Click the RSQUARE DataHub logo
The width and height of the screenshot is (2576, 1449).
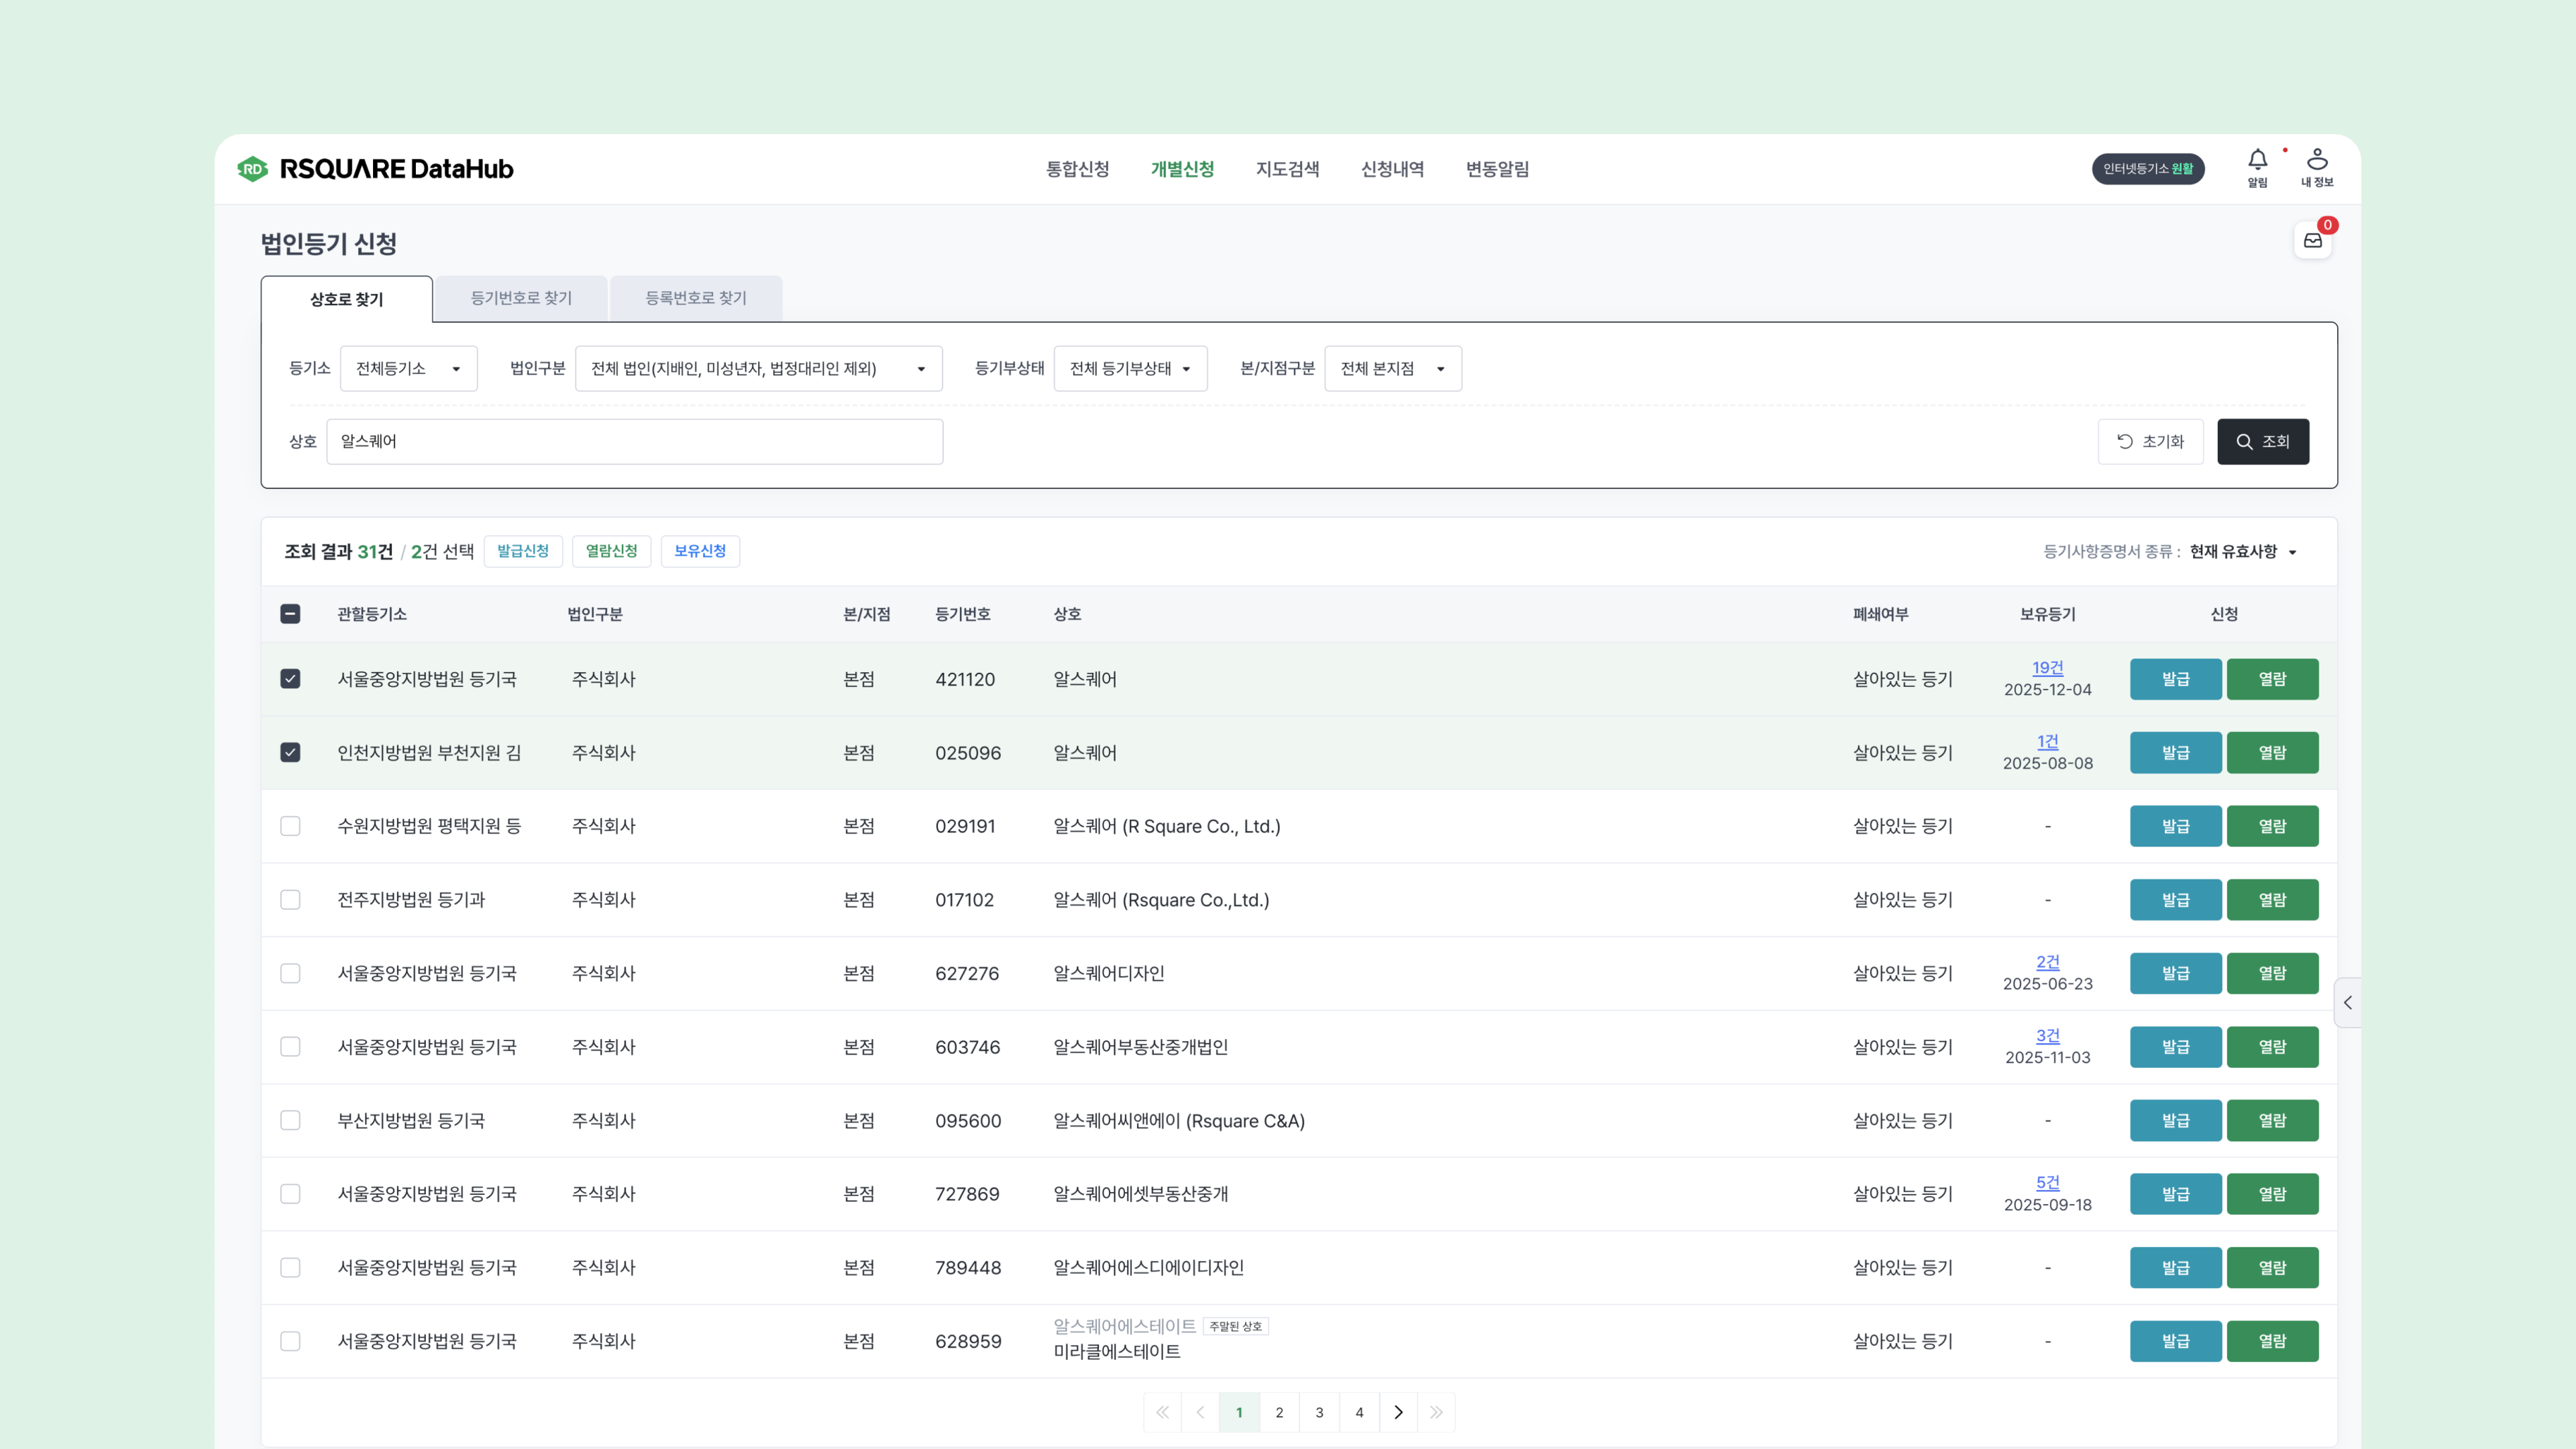click(x=375, y=169)
